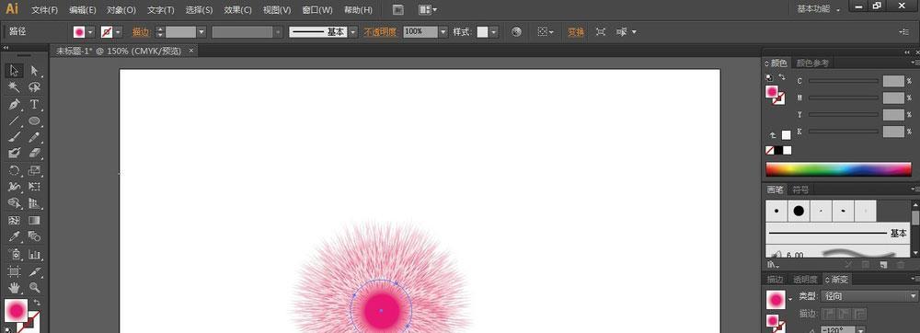Select the Blob Brush tool
This screenshot has height=333, width=920.
15,154
